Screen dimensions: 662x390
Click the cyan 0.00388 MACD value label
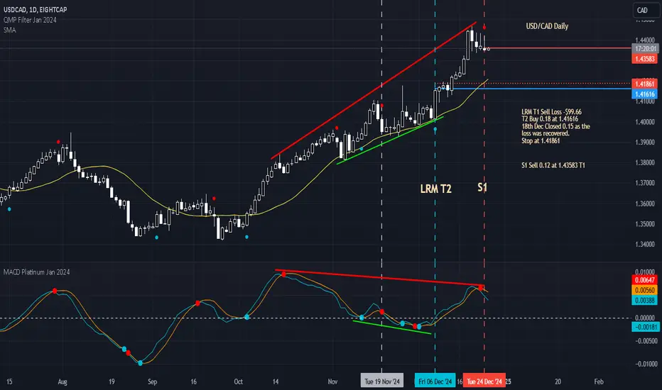pyautogui.click(x=645, y=300)
